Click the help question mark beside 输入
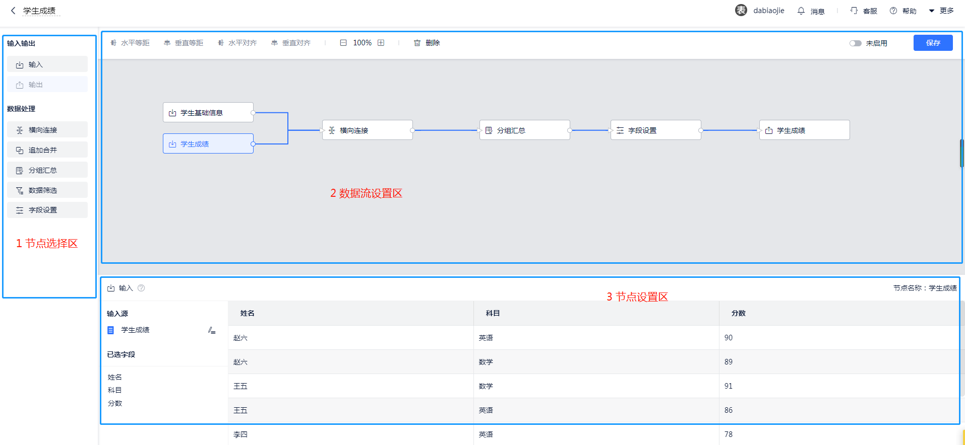Screen dimensions: 965x445 pos(141,288)
